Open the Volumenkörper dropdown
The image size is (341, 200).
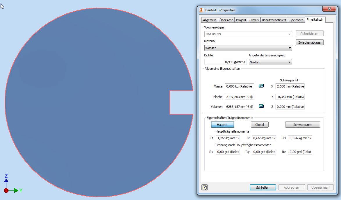tap(248, 34)
